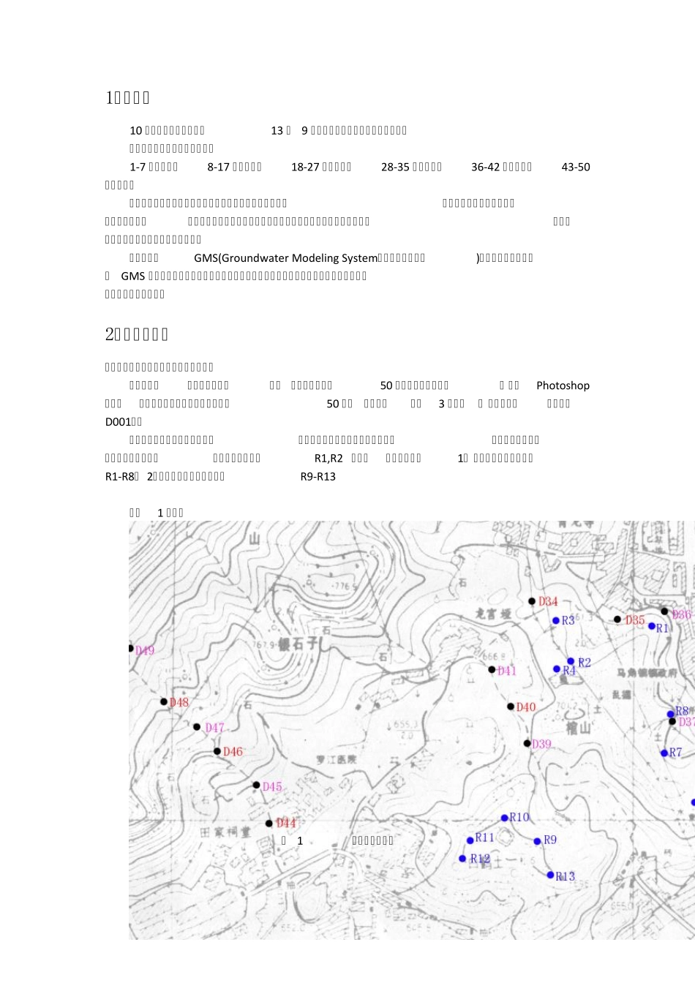Click the text "D001"
Image resolution: width=695 pixels, height=983 pixels.
119,422
